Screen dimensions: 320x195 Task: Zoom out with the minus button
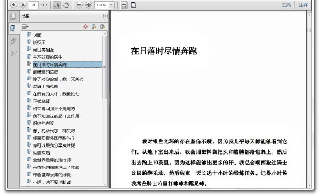pyautogui.click(x=79, y=5)
